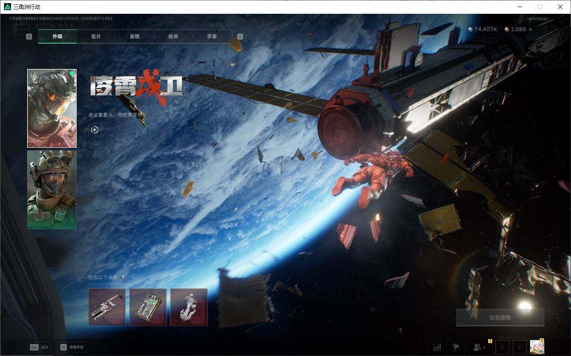Switch to the 外观 tab
The width and height of the screenshot is (571, 356).
(x=57, y=36)
